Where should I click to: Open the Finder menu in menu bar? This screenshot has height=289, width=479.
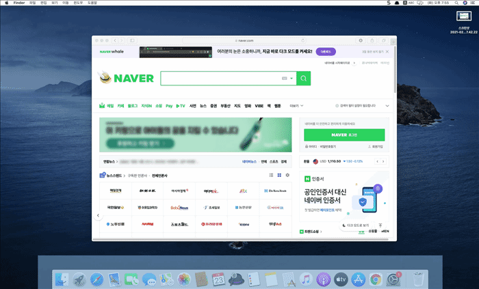(19, 3)
